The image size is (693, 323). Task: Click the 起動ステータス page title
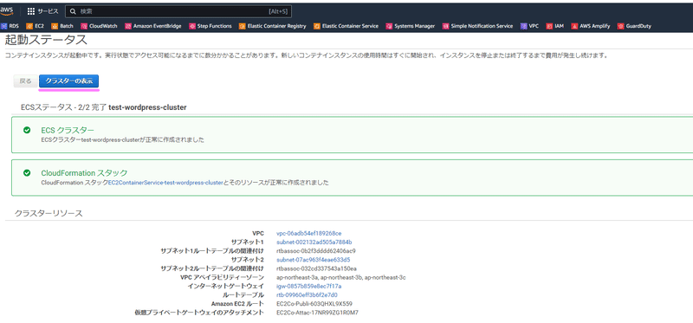pos(46,40)
